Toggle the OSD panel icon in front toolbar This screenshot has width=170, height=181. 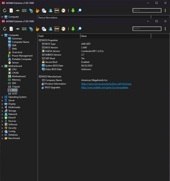pyautogui.click(x=57, y=29)
